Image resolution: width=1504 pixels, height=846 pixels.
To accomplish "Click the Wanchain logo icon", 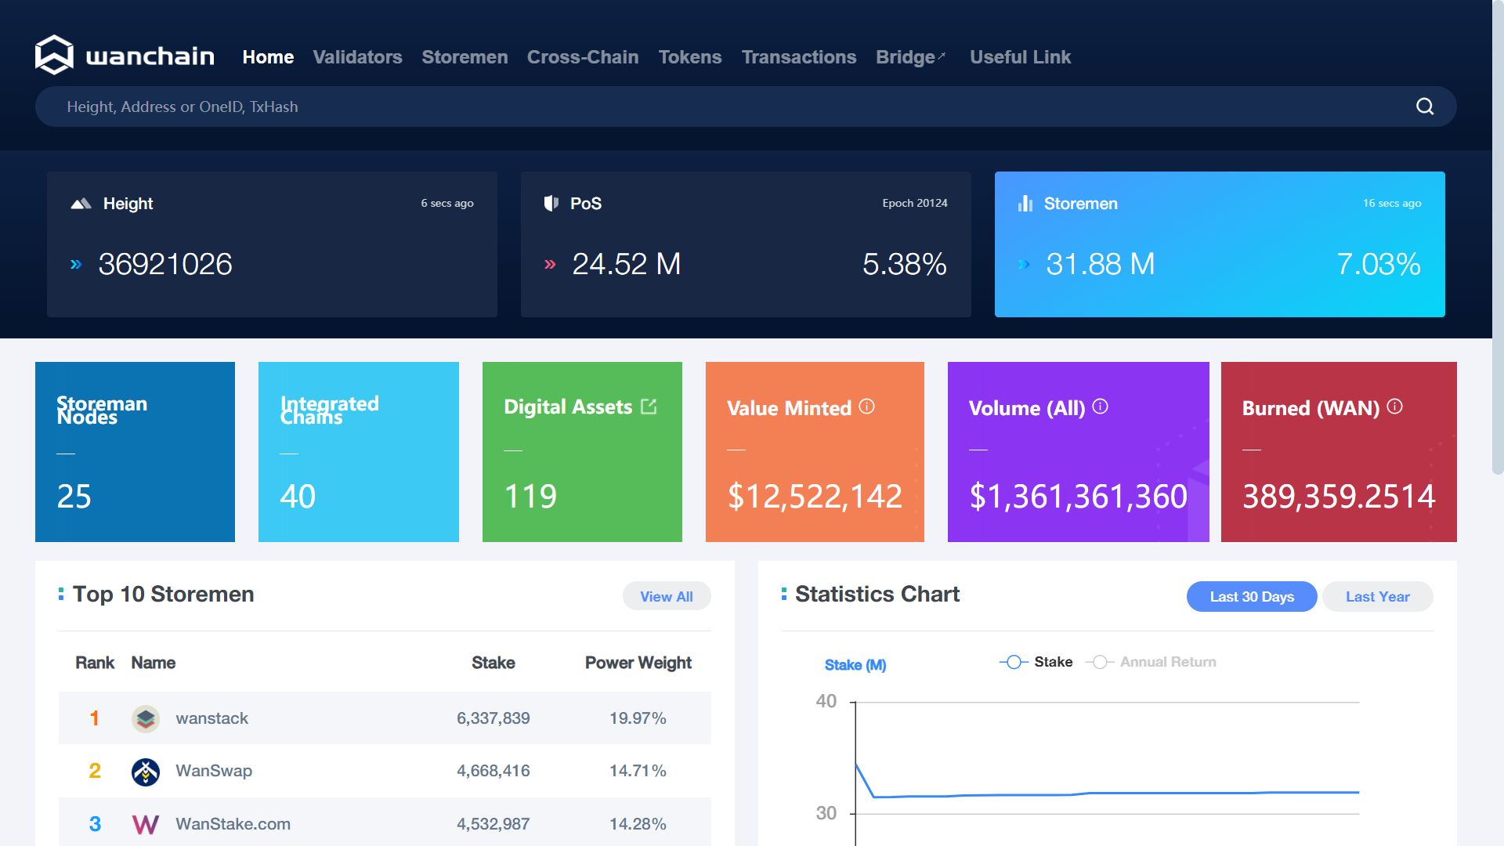I will click(x=54, y=56).
